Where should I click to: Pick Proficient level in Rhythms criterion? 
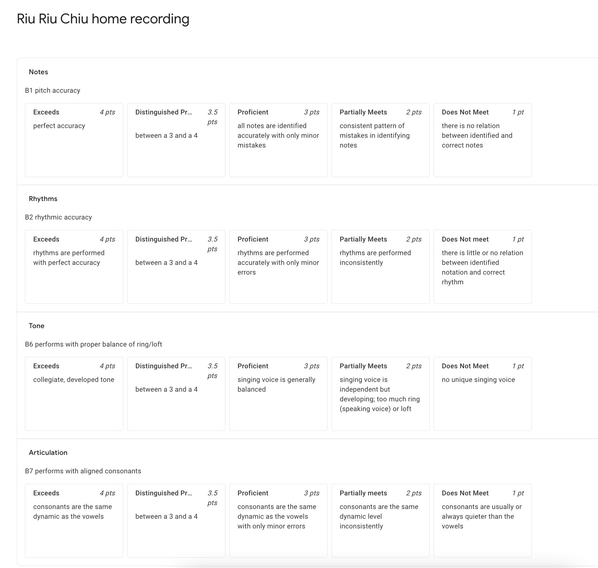(278, 266)
